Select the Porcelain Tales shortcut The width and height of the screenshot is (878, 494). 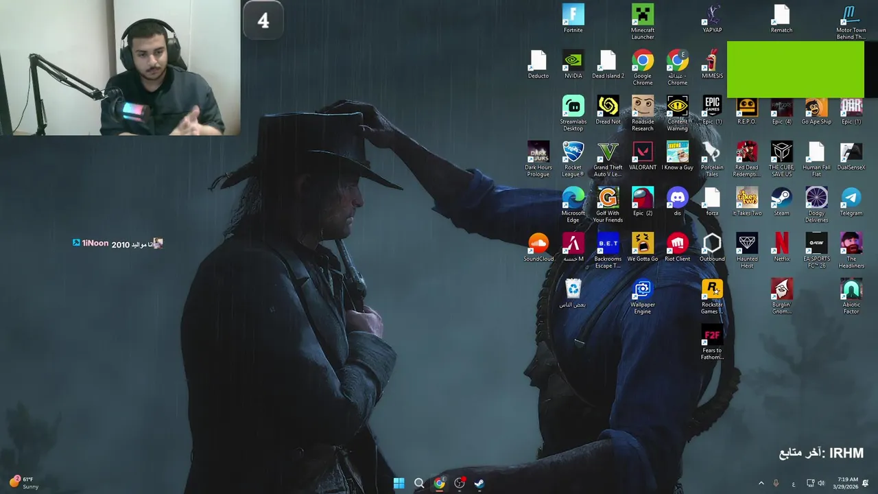point(712,159)
